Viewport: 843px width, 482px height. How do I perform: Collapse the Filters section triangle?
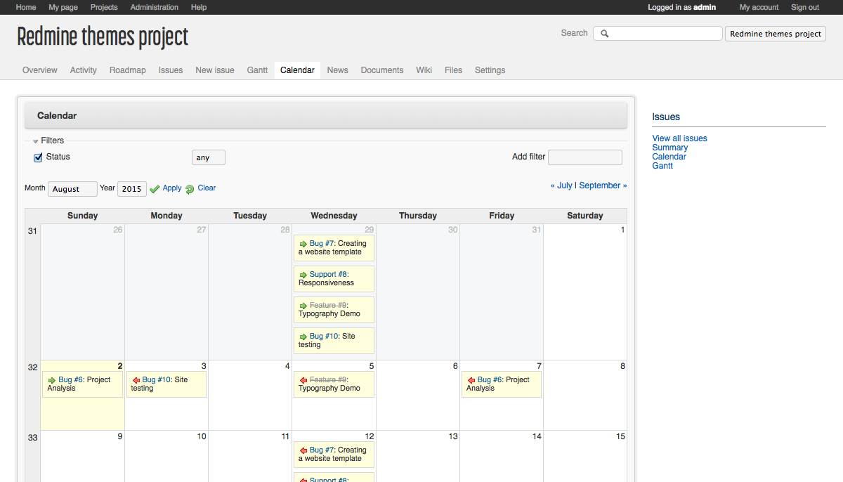pos(36,141)
